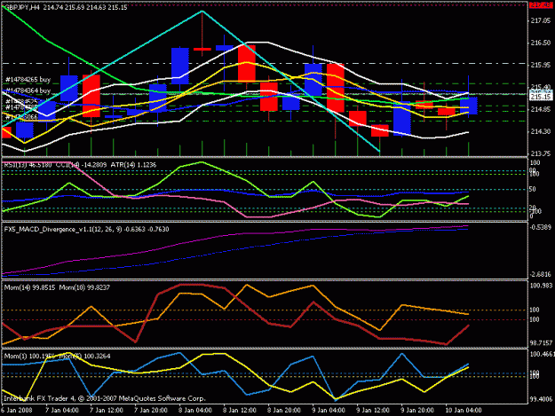Click the 7 Jan 20:00 time label

150,411
